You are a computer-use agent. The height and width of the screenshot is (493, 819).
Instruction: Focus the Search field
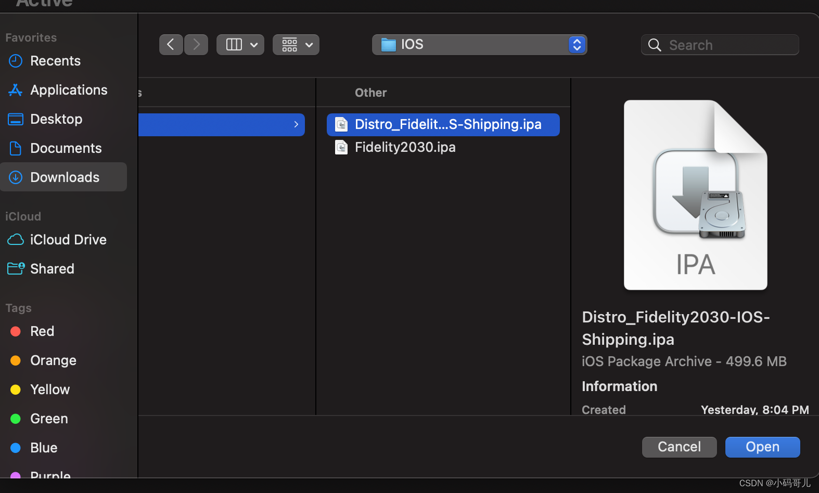point(720,45)
